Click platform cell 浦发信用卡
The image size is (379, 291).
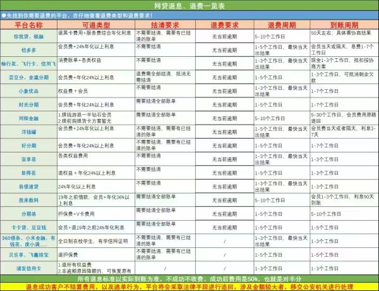pos(28,268)
